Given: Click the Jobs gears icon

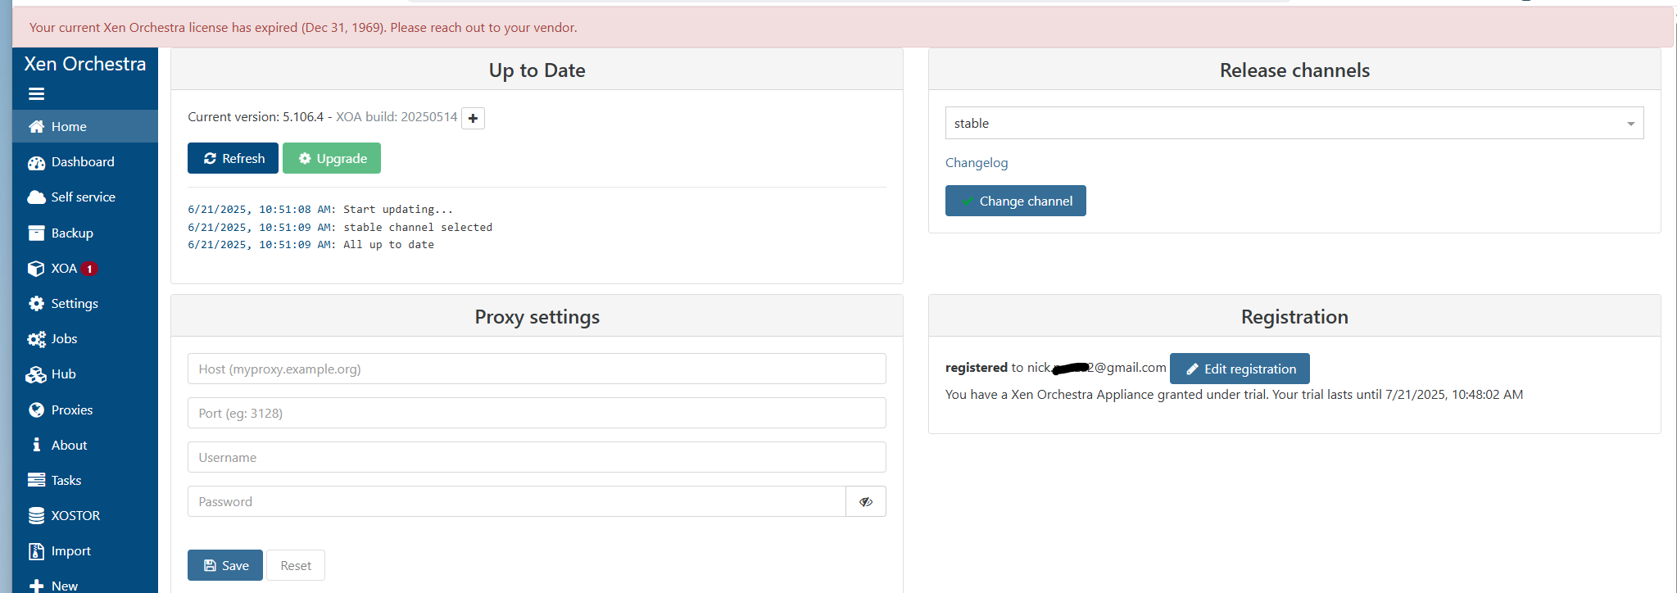Looking at the screenshot, I should (x=36, y=339).
